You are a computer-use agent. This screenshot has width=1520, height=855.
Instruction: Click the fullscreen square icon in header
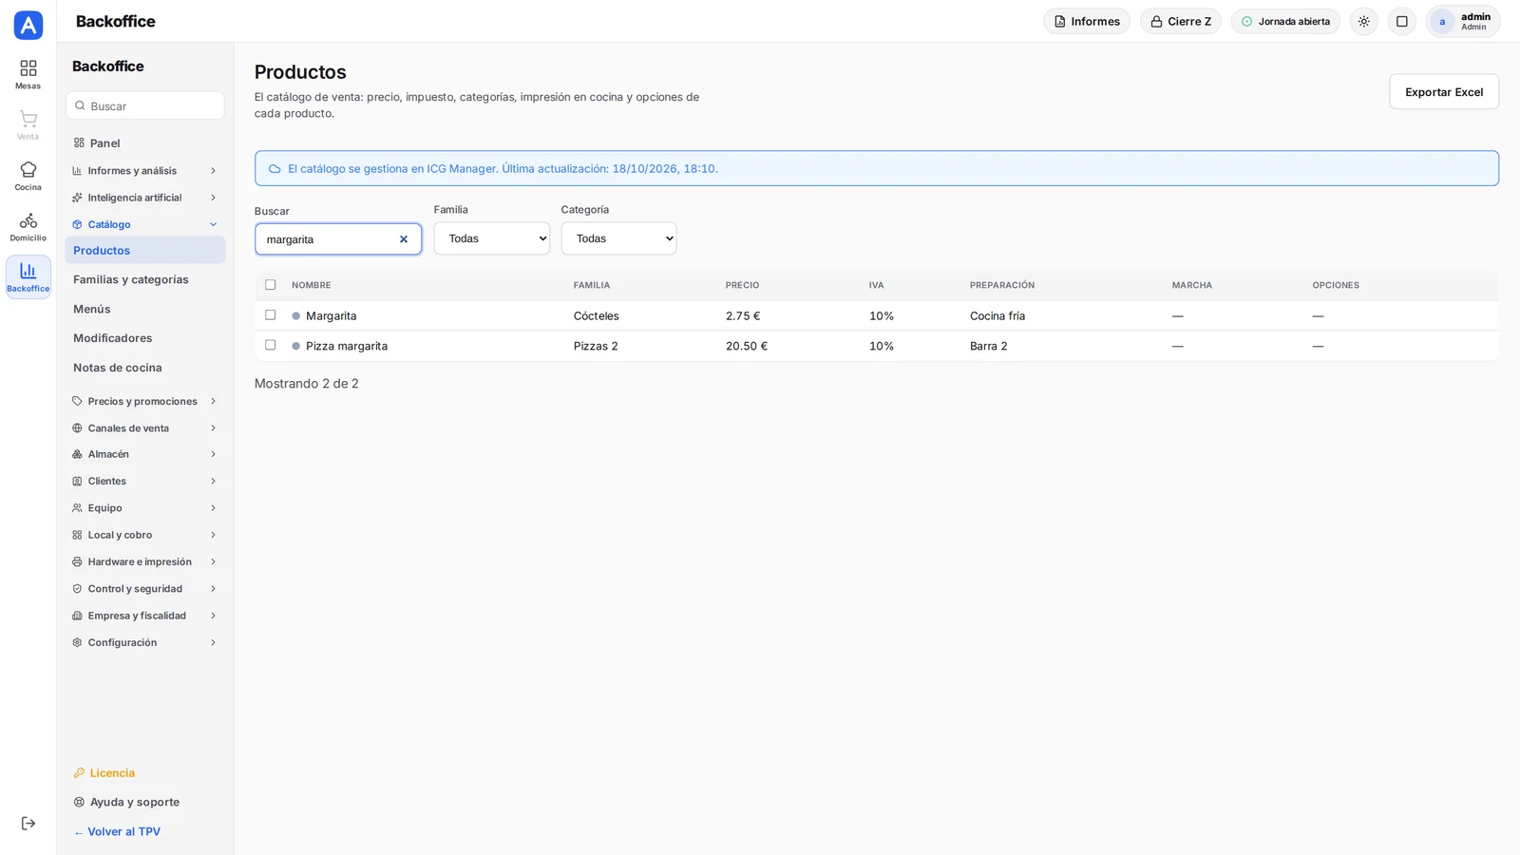tap(1401, 21)
